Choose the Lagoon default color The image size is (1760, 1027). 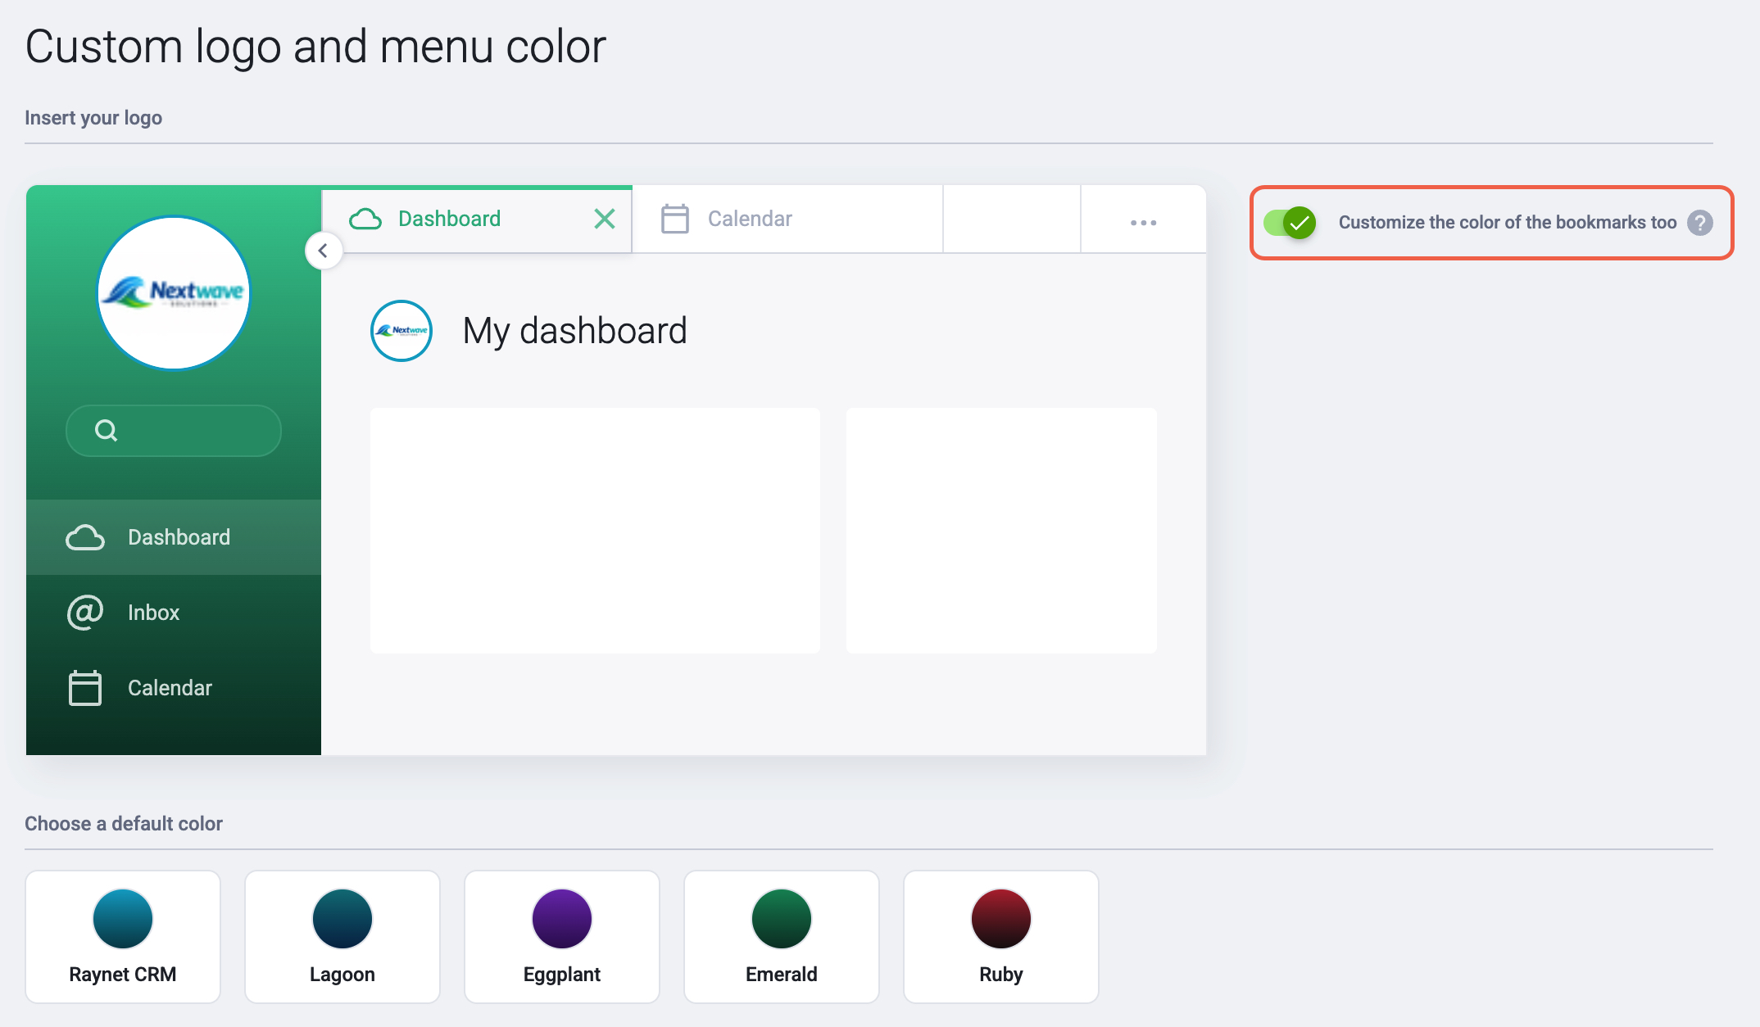(x=342, y=937)
